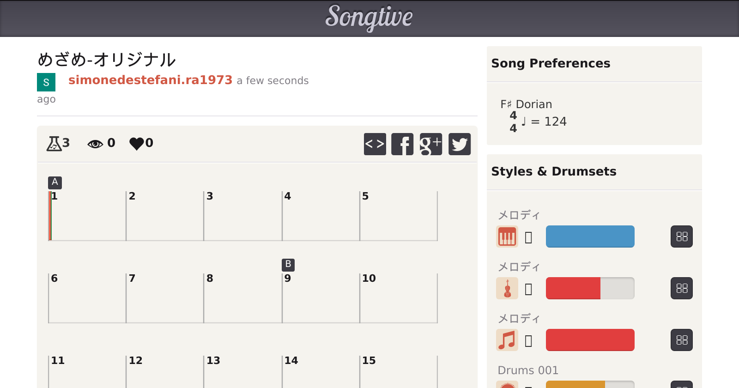Open pattern grid for piano track
The height and width of the screenshot is (388, 739).
tap(681, 236)
